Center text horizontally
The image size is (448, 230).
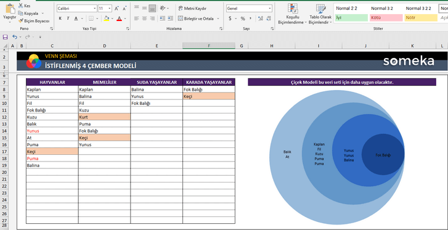pos(145,18)
